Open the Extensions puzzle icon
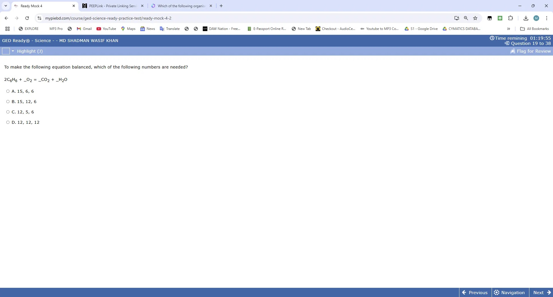Screen dimensions: 553x297 tap(510, 18)
